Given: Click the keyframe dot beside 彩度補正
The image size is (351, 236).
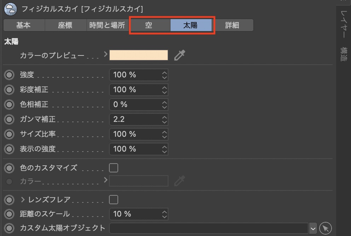Looking at the screenshot, I should pyautogui.click(x=9, y=90).
